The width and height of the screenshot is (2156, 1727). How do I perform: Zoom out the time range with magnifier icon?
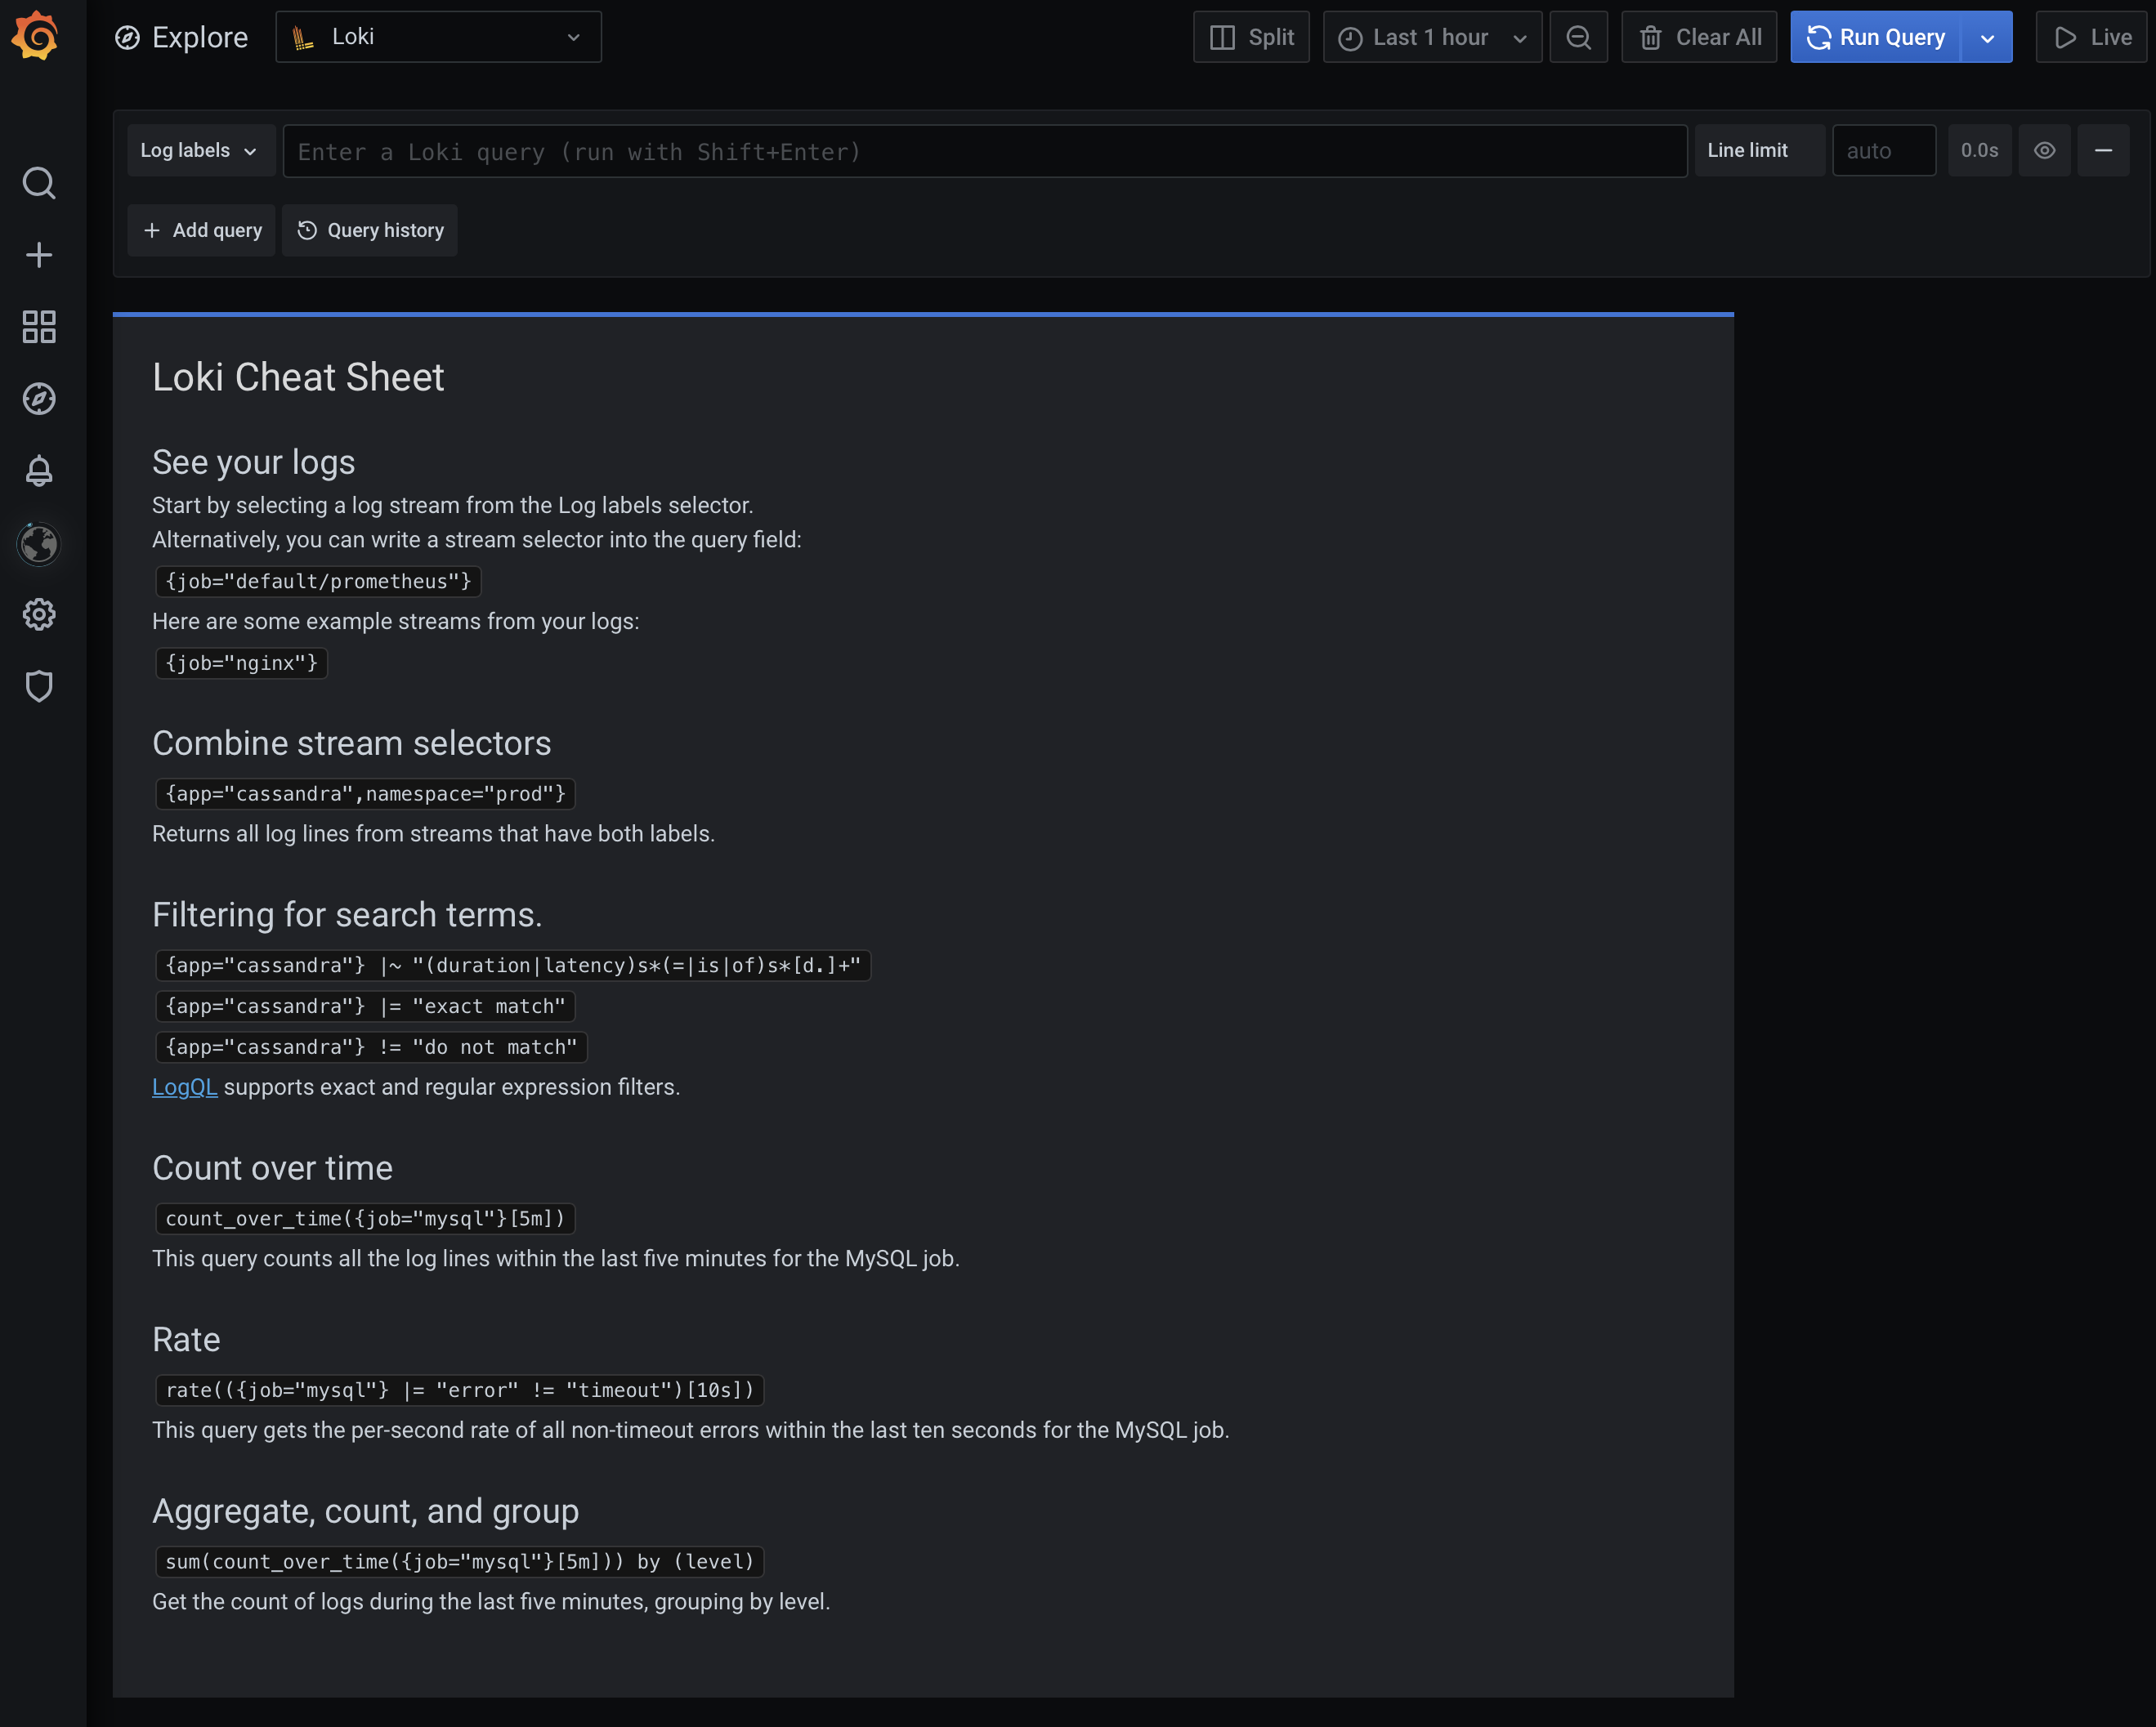click(x=1578, y=37)
